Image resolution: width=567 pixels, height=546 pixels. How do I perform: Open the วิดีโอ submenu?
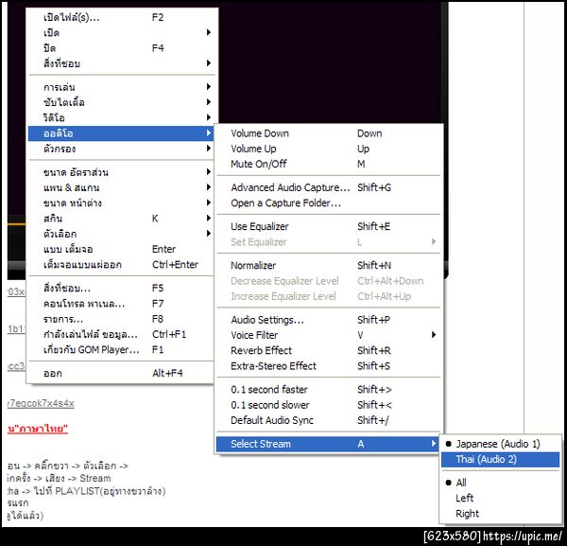[121, 117]
